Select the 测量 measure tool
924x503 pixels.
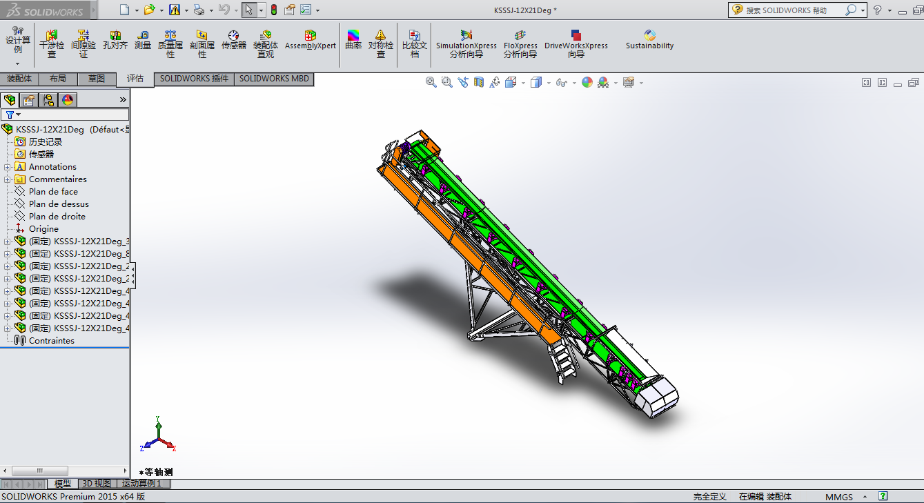[x=143, y=40]
